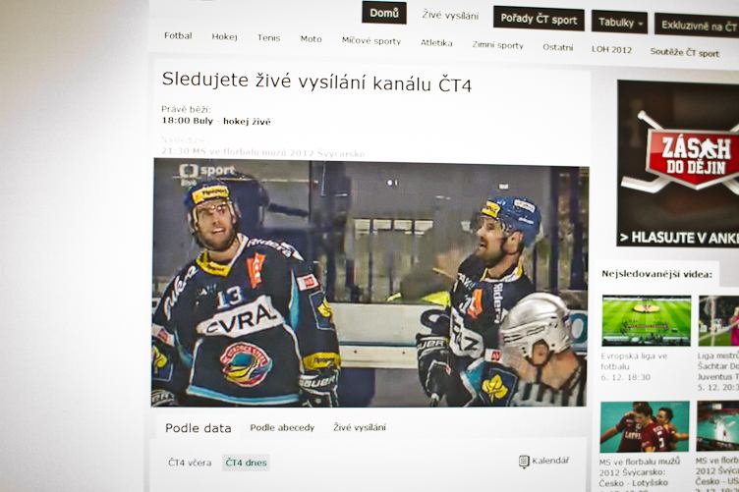The height and width of the screenshot is (492, 739).
Task: Open Zimní sporty category
Action: (x=497, y=45)
